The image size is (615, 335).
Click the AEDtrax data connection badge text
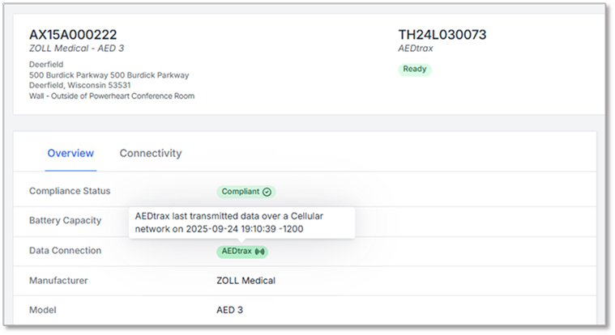coord(237,252)
